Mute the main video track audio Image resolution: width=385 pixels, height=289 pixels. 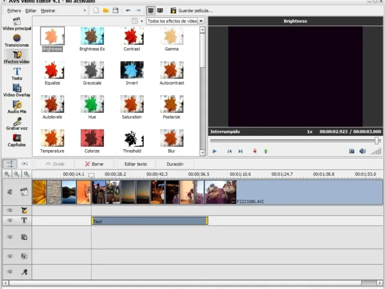(10, 192)
